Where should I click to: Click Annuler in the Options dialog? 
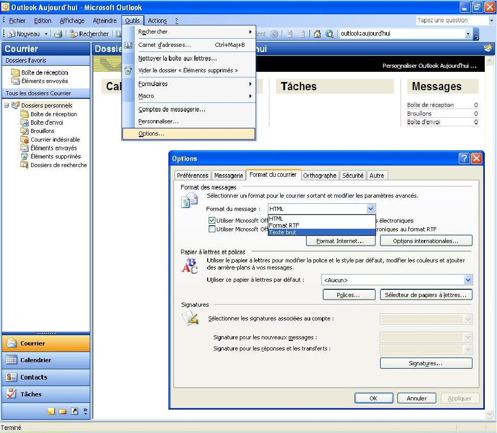tap(416, 398)
